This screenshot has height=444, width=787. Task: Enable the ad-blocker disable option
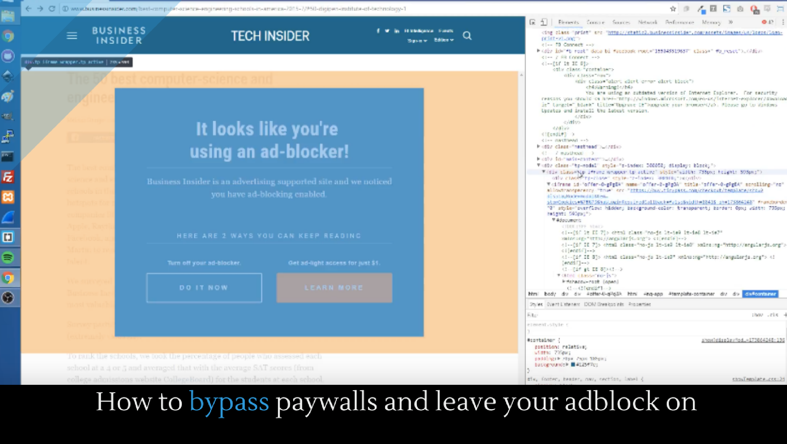coord(204,287)
